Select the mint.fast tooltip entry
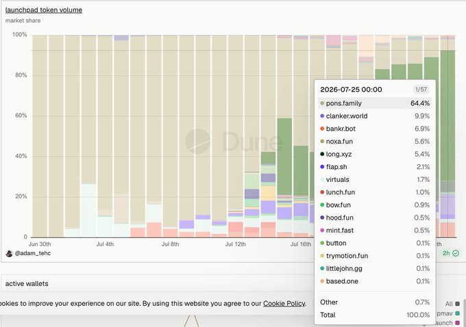 pyautogui.click(x=375, y=231)
